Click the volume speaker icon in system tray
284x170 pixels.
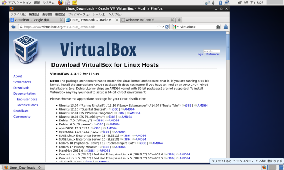point(214,2)
